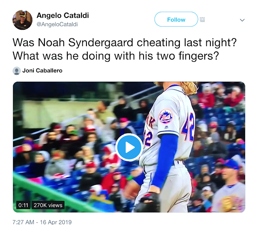Open Joni Caballero's default avatar icon
This screenshot has width=261, height=225.
point(16,71)
